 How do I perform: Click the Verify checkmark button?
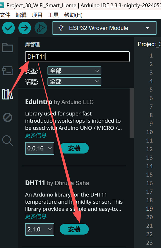point(9,28)
